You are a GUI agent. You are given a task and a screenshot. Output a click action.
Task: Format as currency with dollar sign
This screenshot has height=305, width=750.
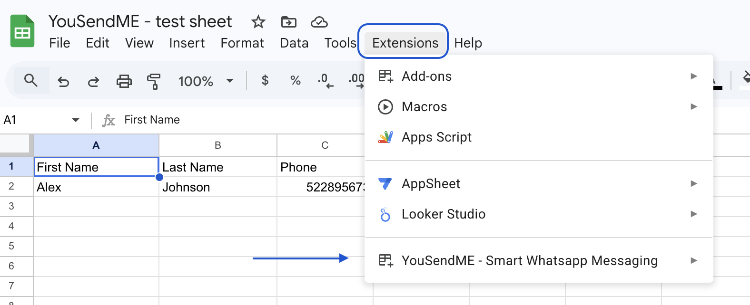click(x=265, y=81)
